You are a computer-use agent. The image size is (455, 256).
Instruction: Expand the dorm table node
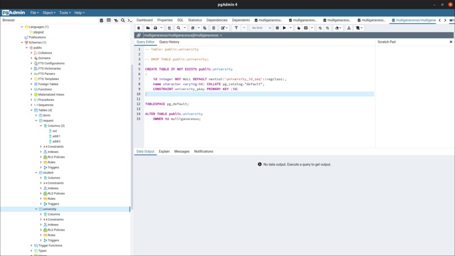pyautogui.click(x=36, y=116)
